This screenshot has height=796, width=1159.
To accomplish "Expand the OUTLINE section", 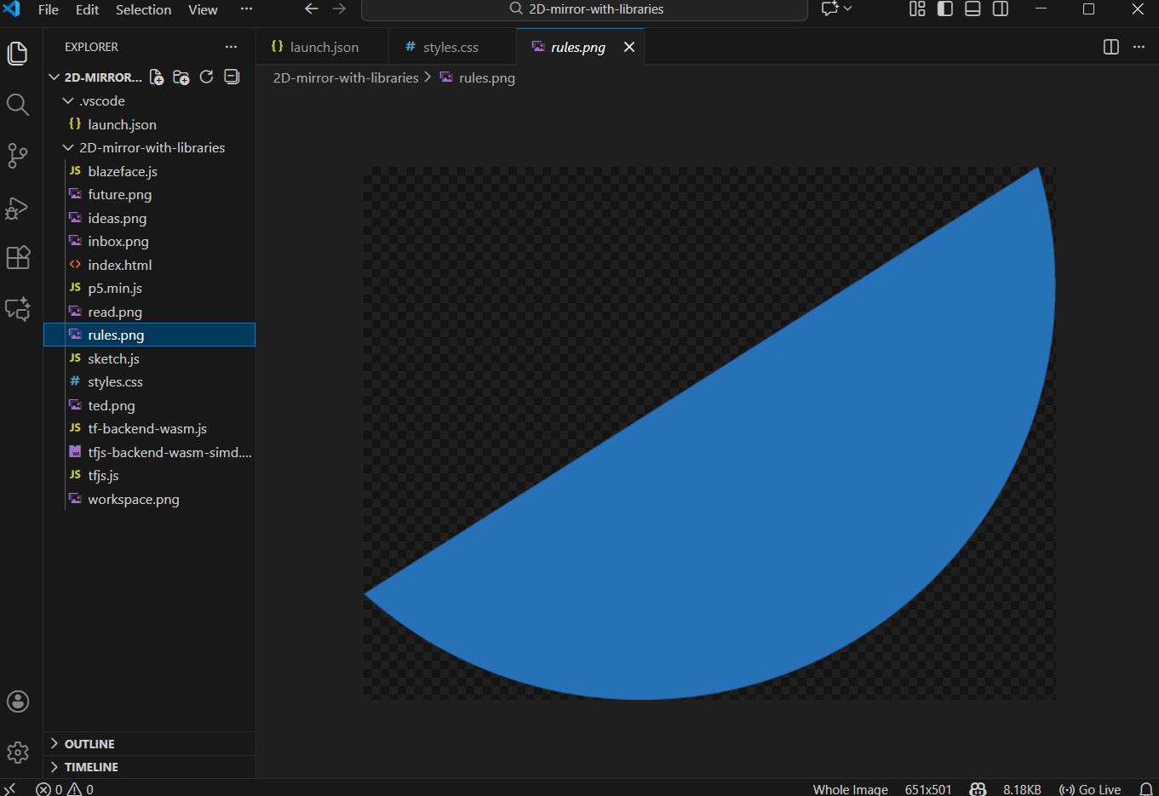I will point(89,744).
